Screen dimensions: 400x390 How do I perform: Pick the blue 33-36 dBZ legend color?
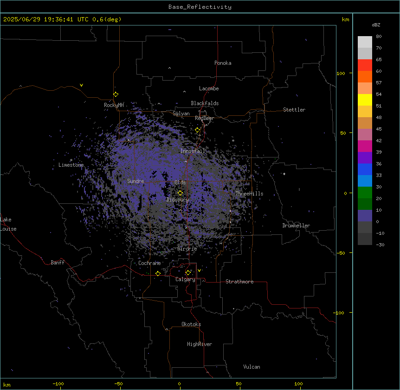(365, 169)
